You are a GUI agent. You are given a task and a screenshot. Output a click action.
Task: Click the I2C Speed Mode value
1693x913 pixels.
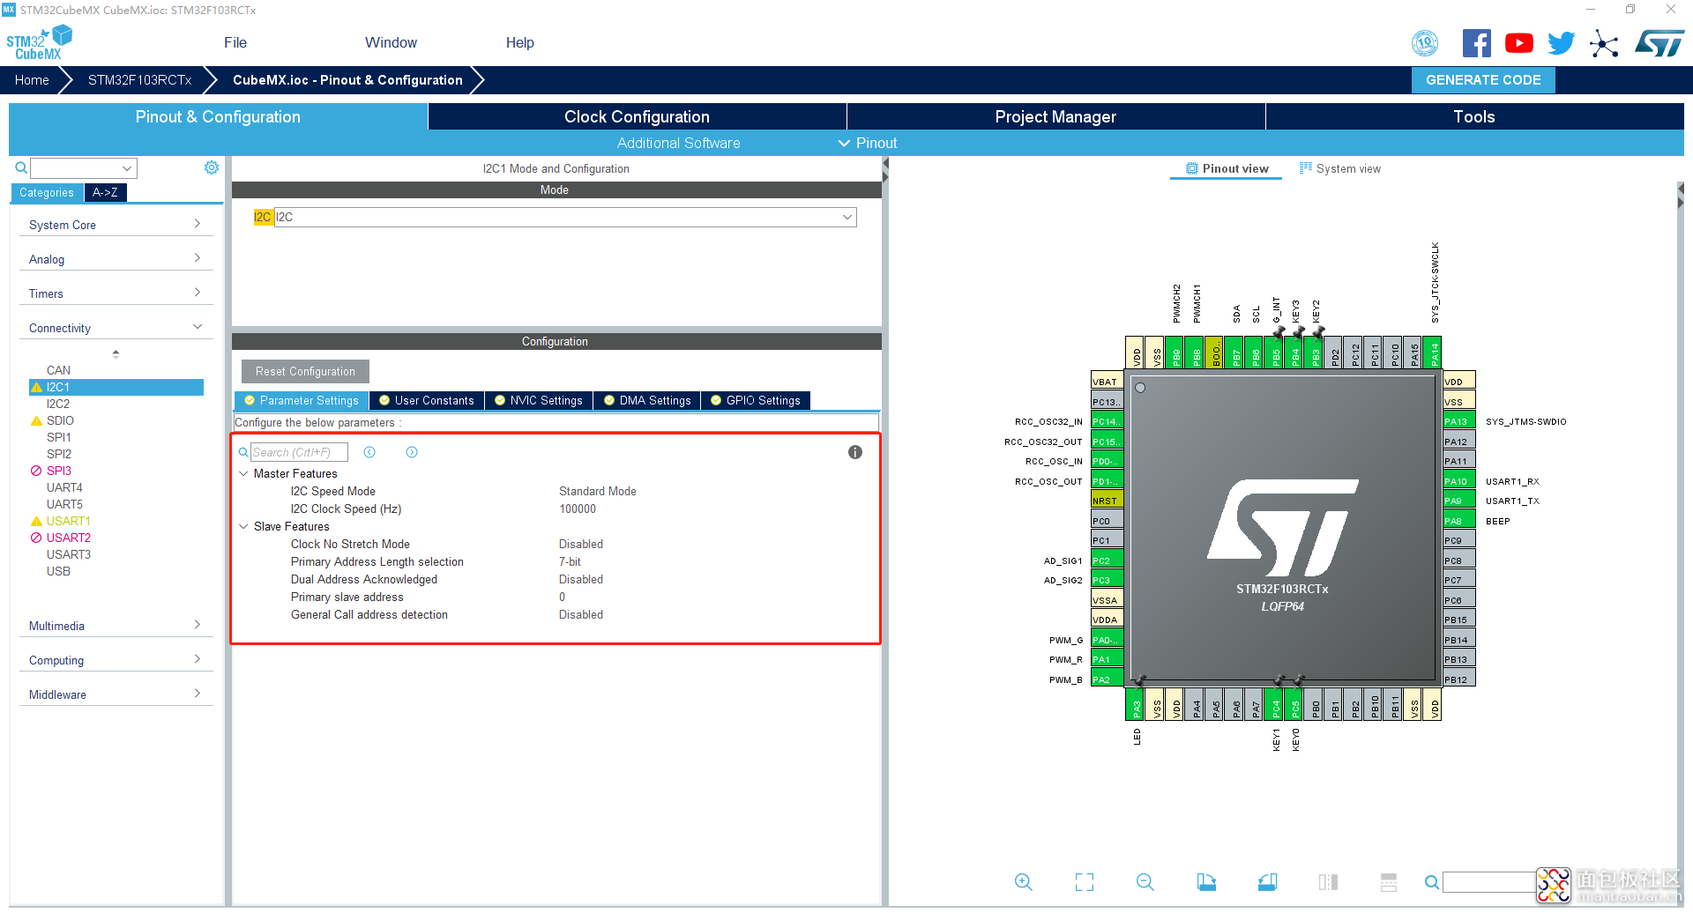click(597, 491)
